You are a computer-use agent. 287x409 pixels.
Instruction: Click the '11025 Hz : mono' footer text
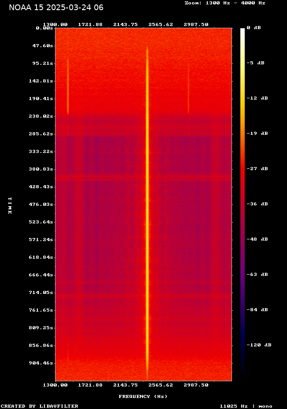coord(246,406)
